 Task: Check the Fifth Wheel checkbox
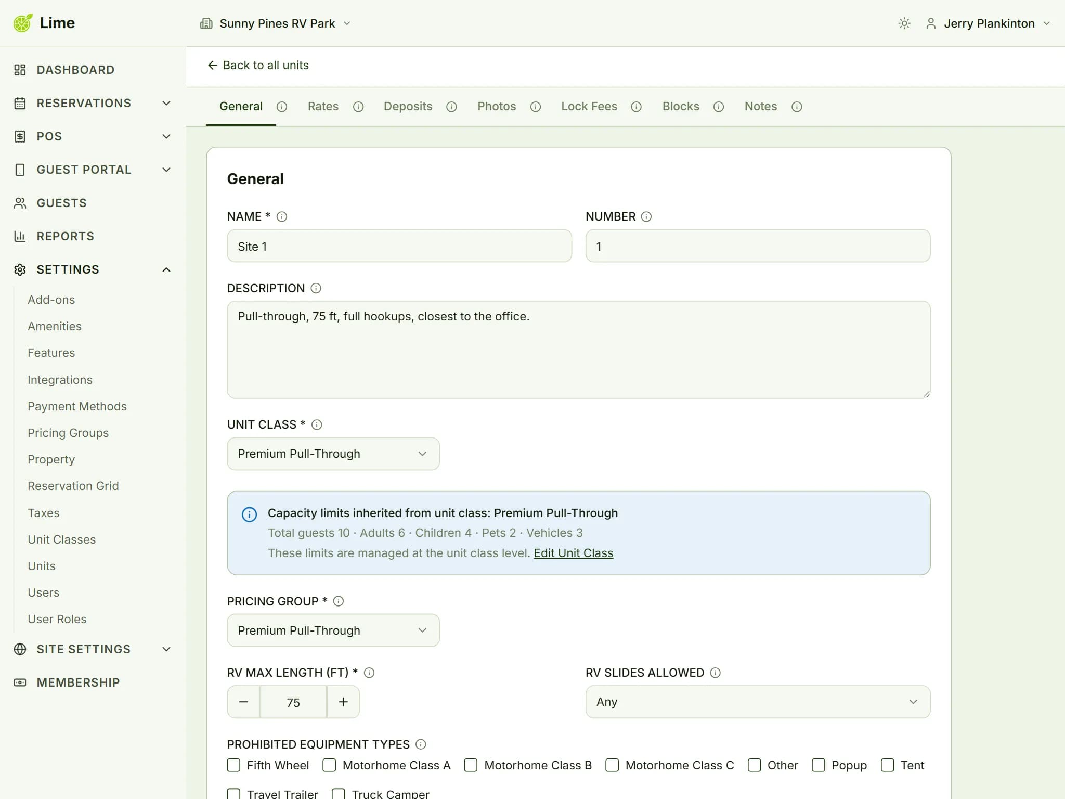pos(234,765)
